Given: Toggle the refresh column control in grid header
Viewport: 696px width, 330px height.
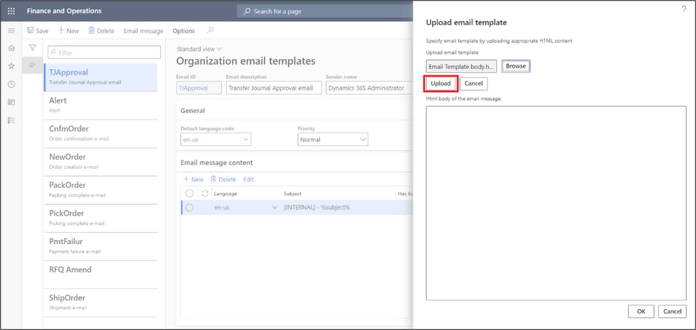Looking at the screenshot, I should click(x=205, y=193).
